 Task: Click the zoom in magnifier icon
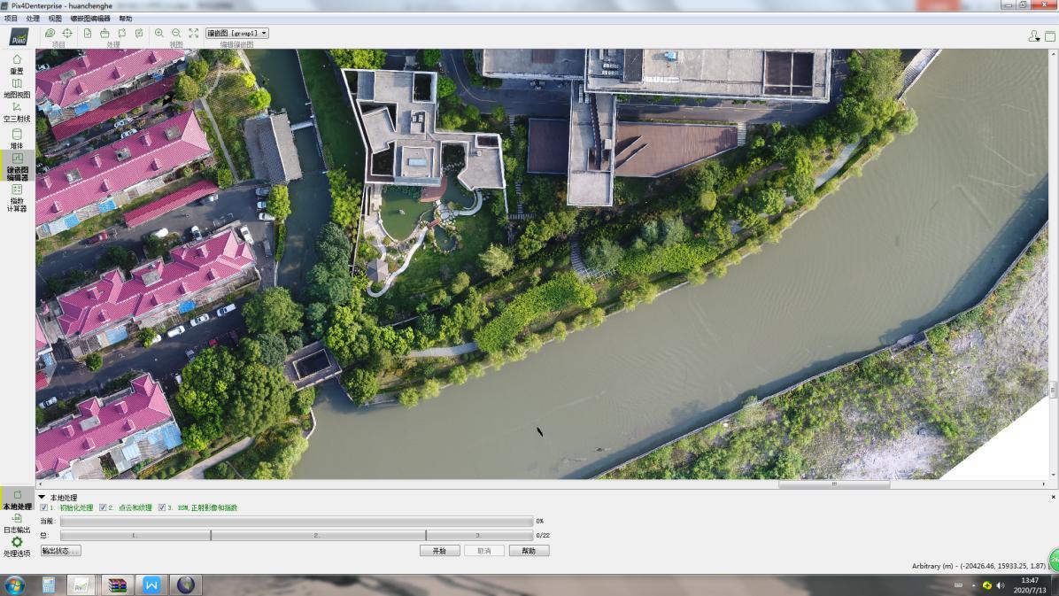click(158, 33)
